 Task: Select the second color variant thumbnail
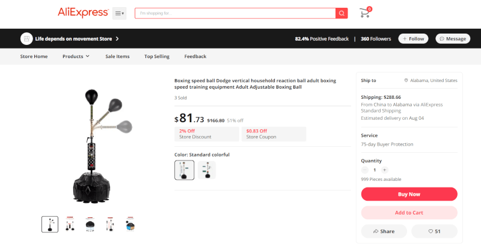pyautogui.click(x=206, y=170)
